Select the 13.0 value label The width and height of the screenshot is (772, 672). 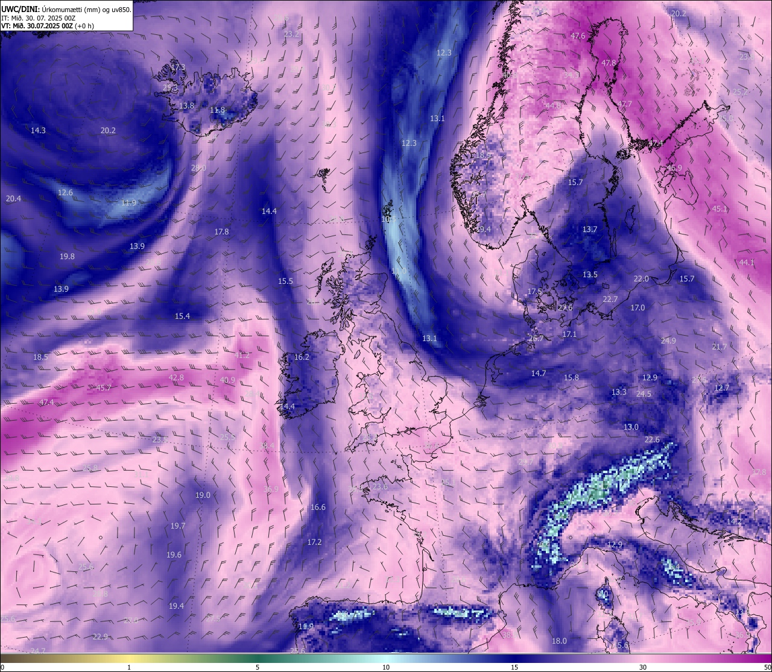coord(631,427)
